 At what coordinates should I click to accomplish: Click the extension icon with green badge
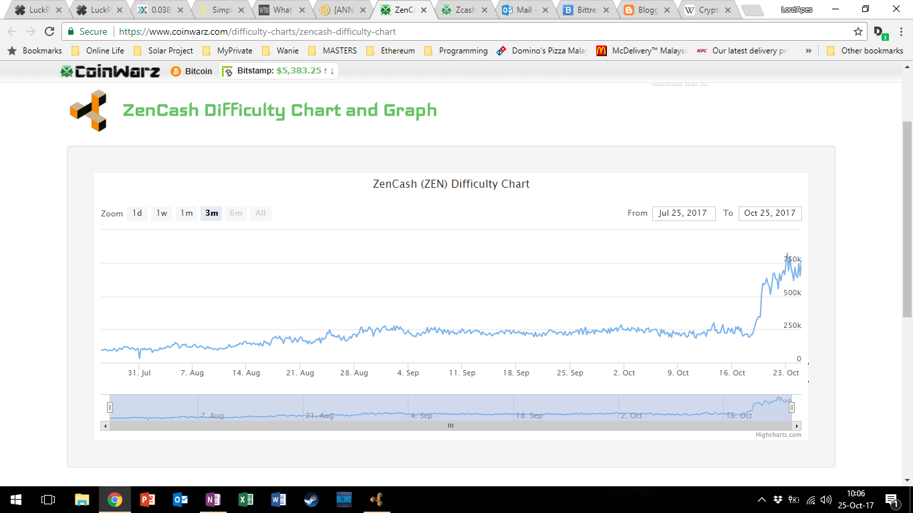[x=880, y=32]
